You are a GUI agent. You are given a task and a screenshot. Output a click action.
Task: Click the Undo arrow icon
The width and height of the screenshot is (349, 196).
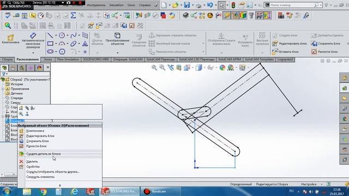[x=209, y=5]
